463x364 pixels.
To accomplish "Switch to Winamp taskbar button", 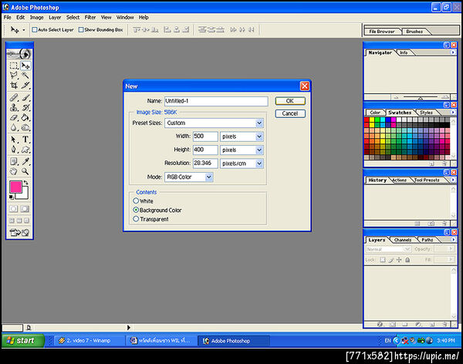I will tap(88, 340).
